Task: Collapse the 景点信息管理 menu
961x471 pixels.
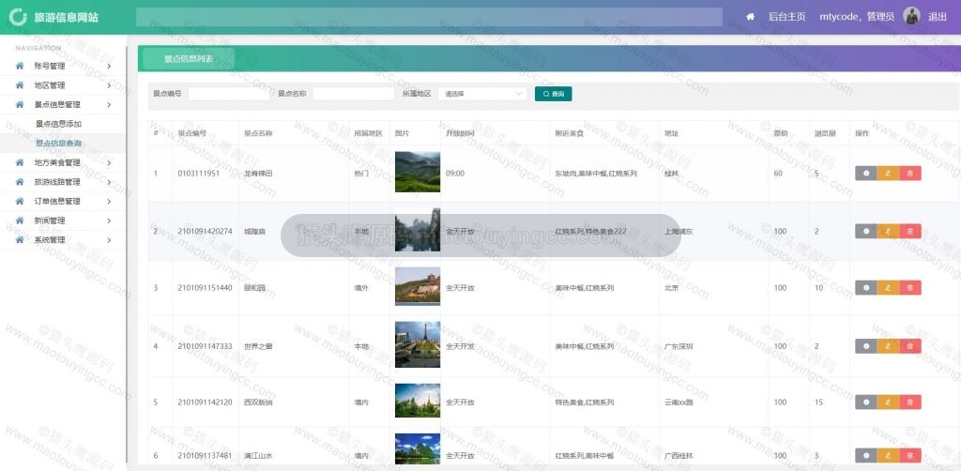Action: pos(63,105)
